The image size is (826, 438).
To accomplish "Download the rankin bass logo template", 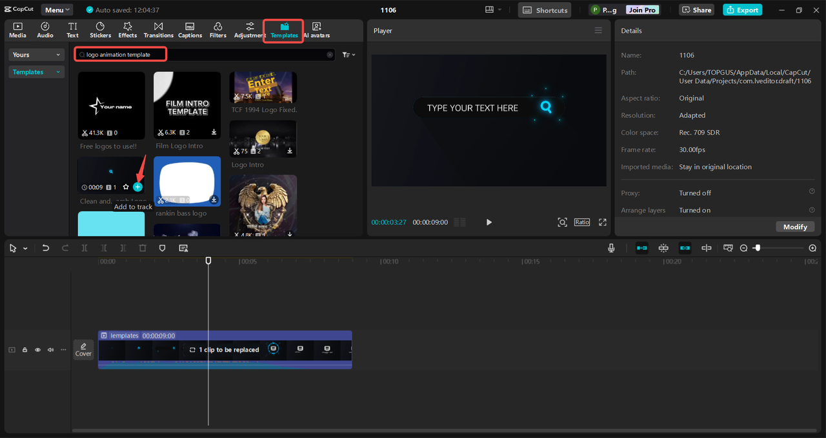I will (214, 200).
